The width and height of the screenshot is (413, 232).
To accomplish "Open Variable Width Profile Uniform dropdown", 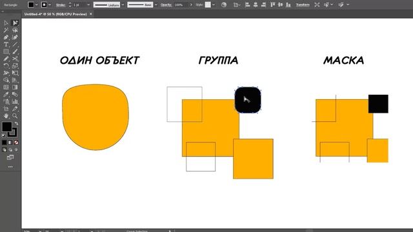I will [123, 5].
